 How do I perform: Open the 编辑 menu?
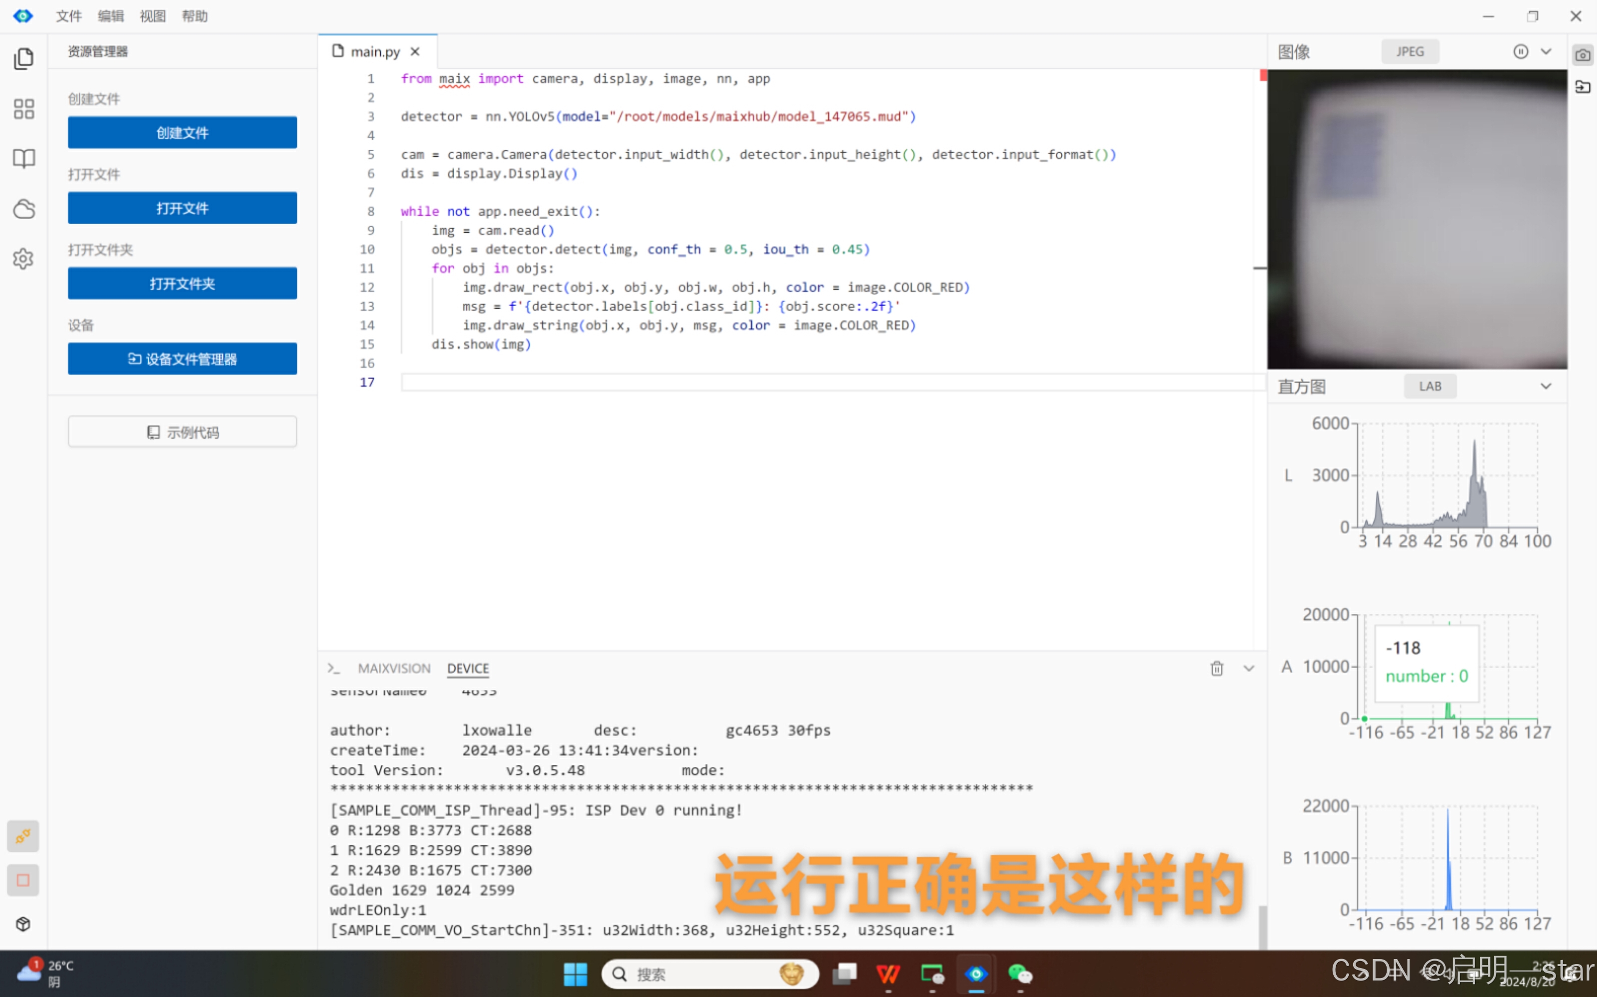111,16
